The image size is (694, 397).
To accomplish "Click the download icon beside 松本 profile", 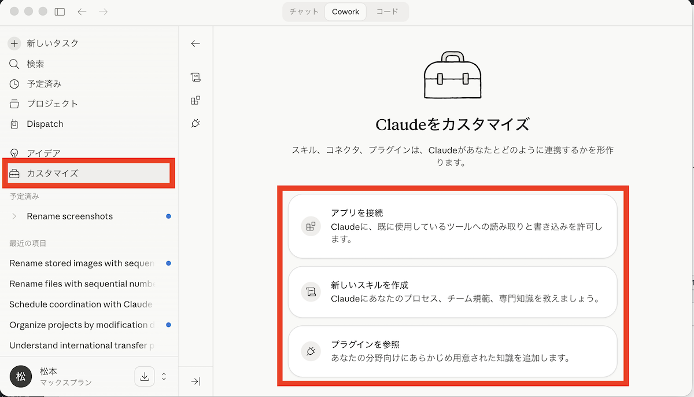I will (x=145, y=377).
